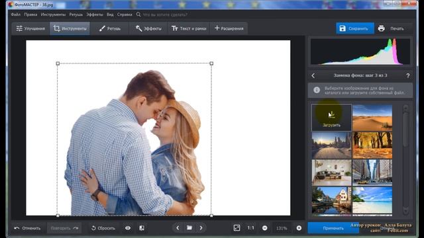Click the top-right selection handle

click(211, 63)
